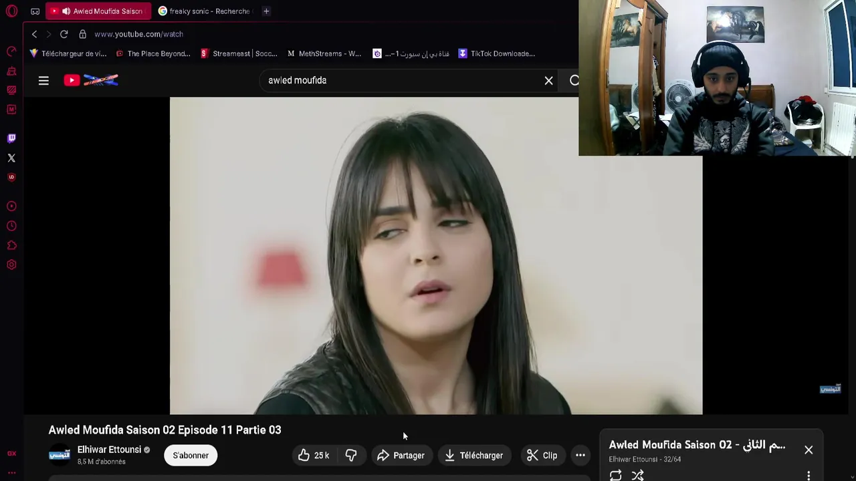Open the Player icon in sidebar
This screenshot has width=856, height=481.
point(11,206)
